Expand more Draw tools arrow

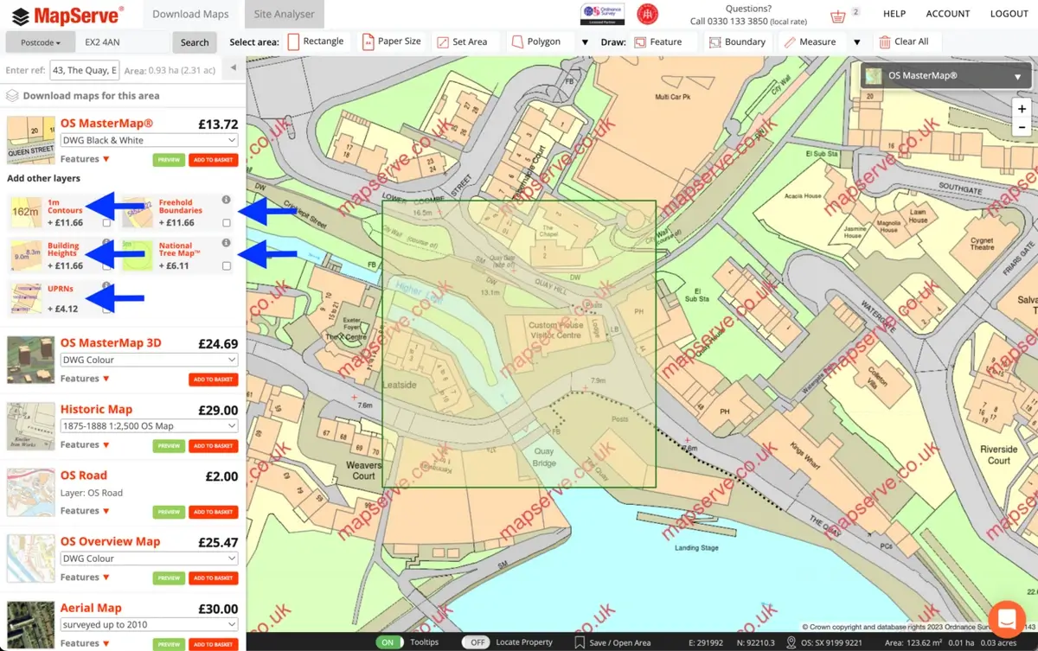coord(857,42)
